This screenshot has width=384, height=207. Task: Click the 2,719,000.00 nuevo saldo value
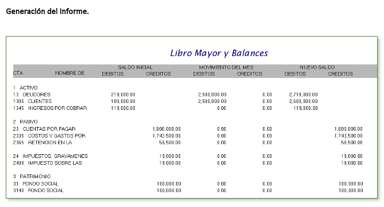(303, 94)
